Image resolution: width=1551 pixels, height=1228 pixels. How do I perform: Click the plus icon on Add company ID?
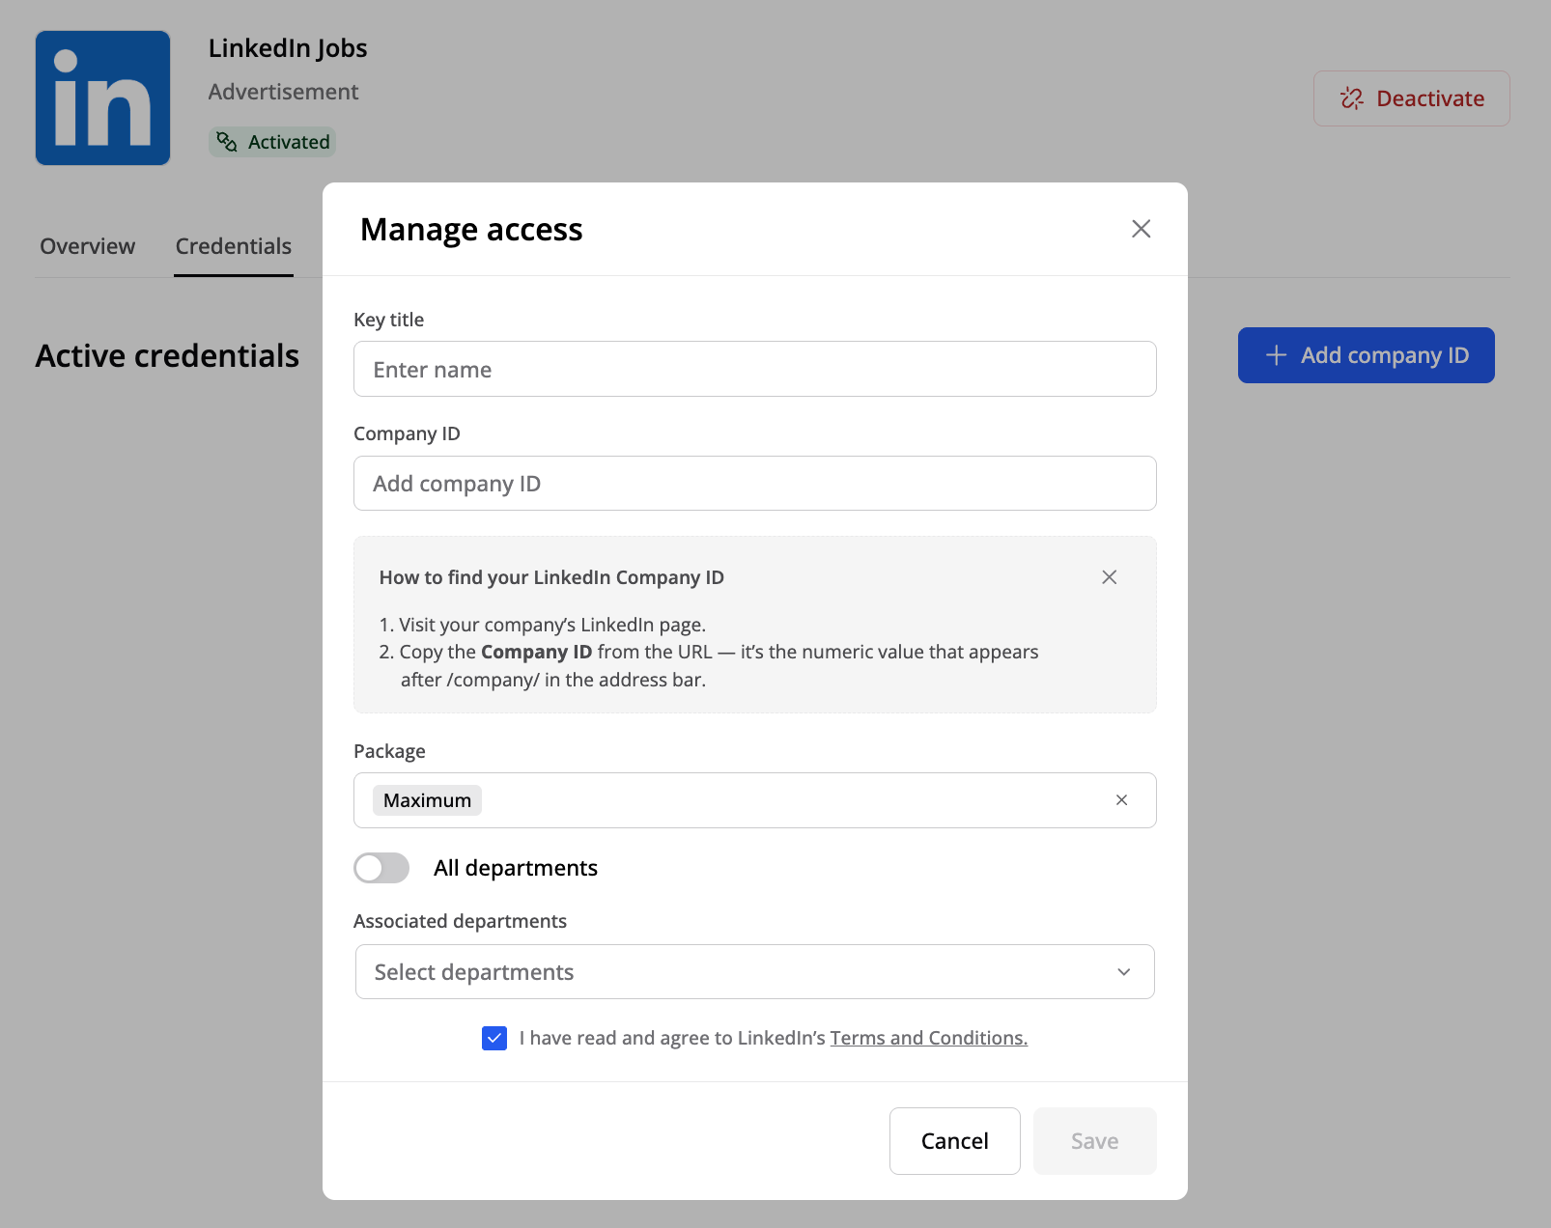pyautogui.click(x=1276, y=355)
